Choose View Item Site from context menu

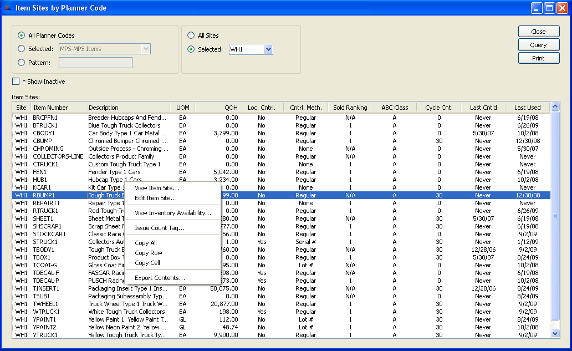tap(156, 188)
